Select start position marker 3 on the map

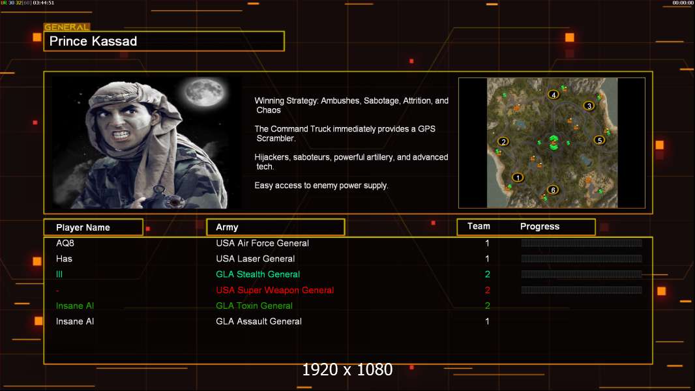pos(589,106)
